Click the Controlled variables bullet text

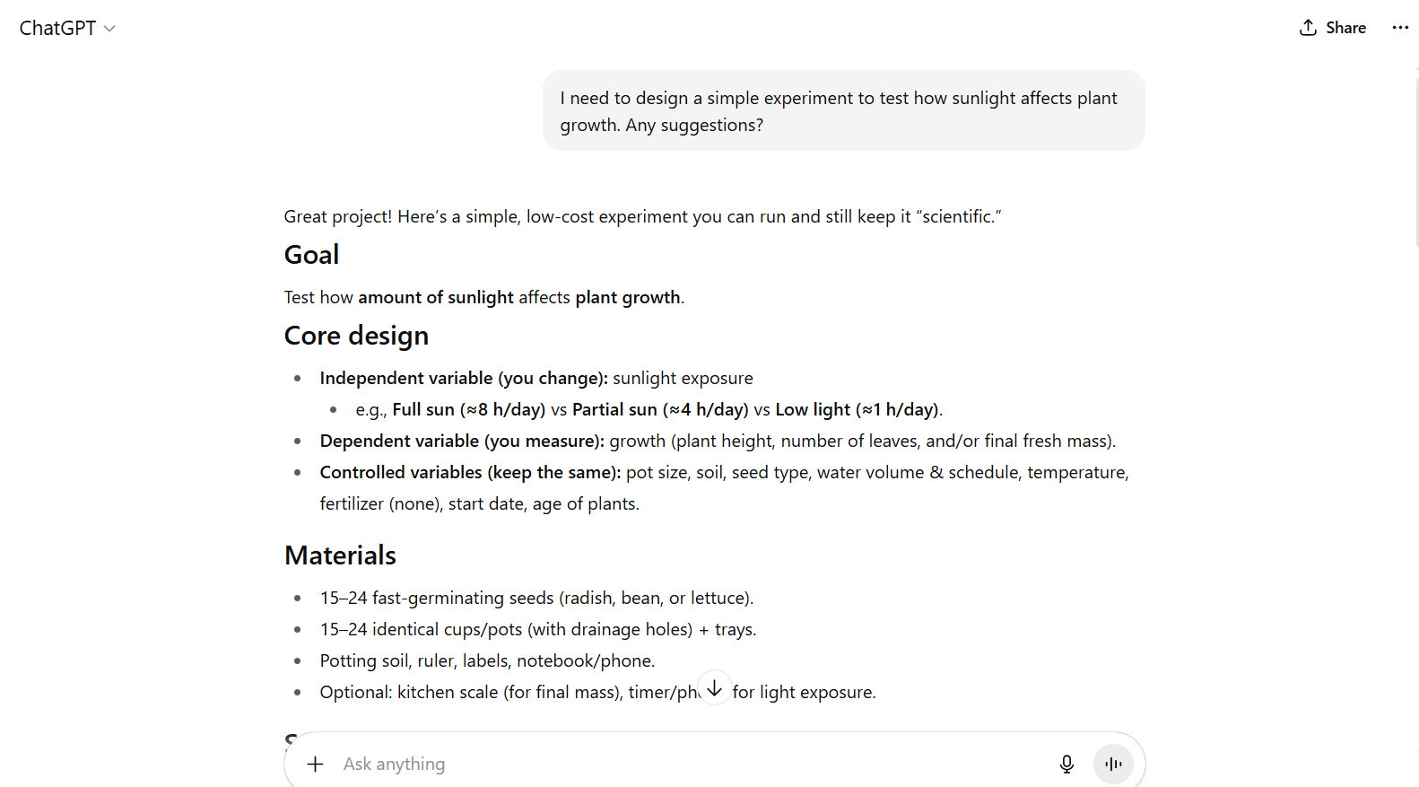[x=723, y=473]
